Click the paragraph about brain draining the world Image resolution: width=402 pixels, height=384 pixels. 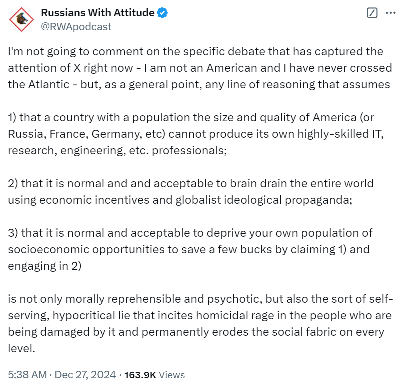point(190,191)
